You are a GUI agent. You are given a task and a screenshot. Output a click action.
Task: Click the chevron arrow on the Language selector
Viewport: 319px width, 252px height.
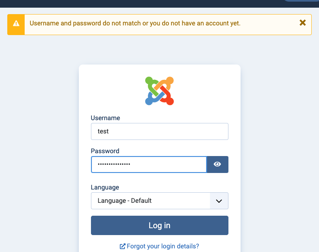[219, 201]
